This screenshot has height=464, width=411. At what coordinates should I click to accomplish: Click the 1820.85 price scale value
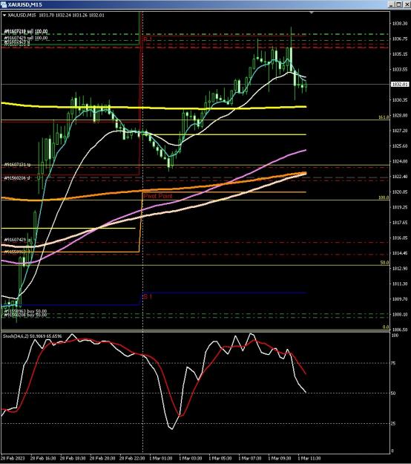400,192
